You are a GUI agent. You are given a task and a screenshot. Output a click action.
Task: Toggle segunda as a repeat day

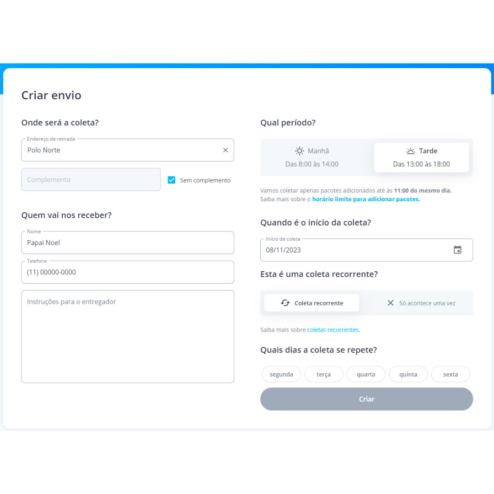click(x=281, y=374)
